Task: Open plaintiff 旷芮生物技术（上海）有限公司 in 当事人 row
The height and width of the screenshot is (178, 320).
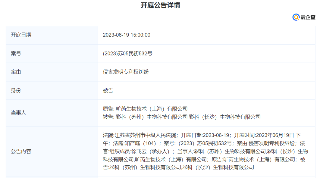Action: 152,109
